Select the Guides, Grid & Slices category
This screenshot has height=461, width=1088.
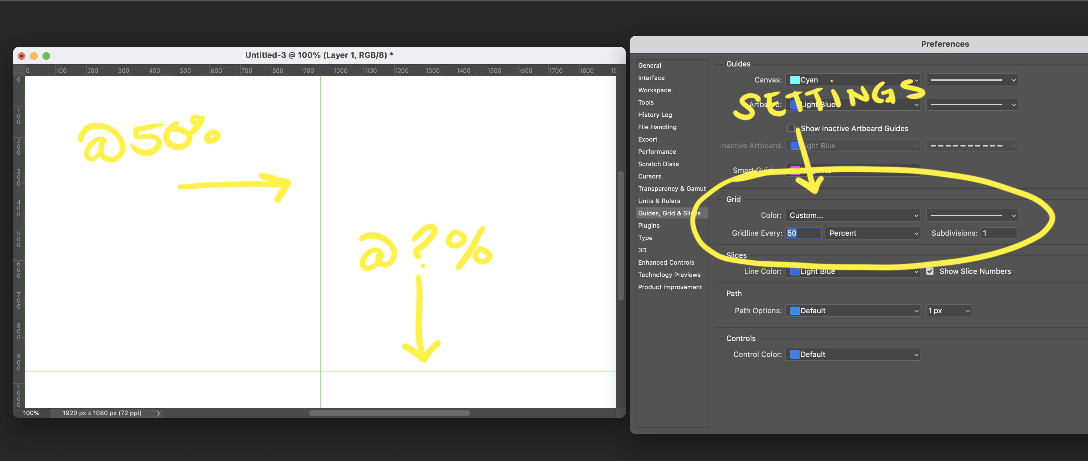point(669,213)
